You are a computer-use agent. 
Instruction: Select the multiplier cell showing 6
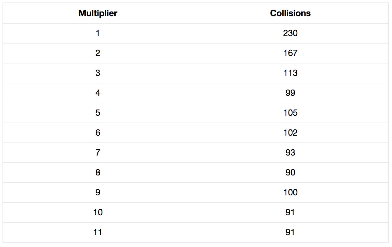pos(98,133)
